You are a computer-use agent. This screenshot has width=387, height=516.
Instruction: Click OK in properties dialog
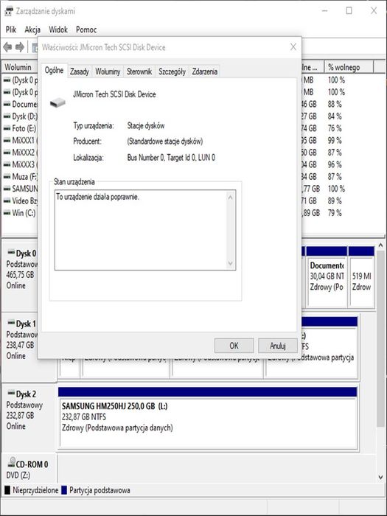pos(234,346)
